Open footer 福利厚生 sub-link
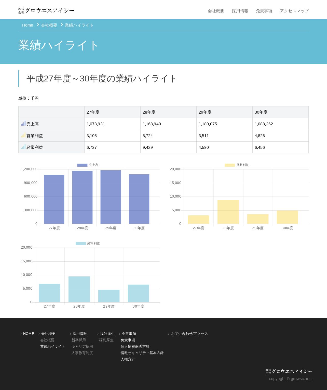 tap(106, 340)
